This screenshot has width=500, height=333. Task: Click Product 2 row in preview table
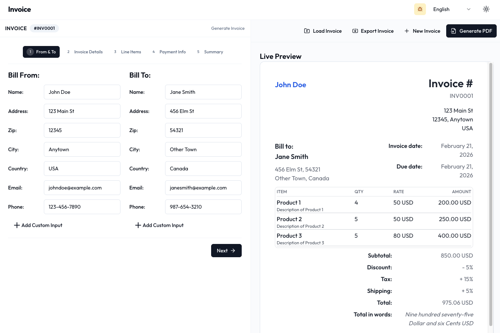374,222
